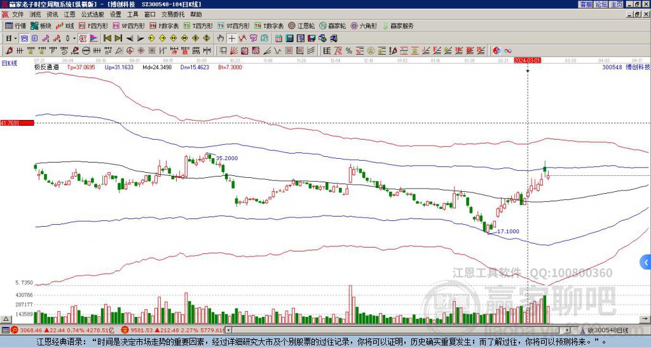Toggle the 权 adjusted-price button
Viewport: 651px width, 348px height.
coord(83,38)
